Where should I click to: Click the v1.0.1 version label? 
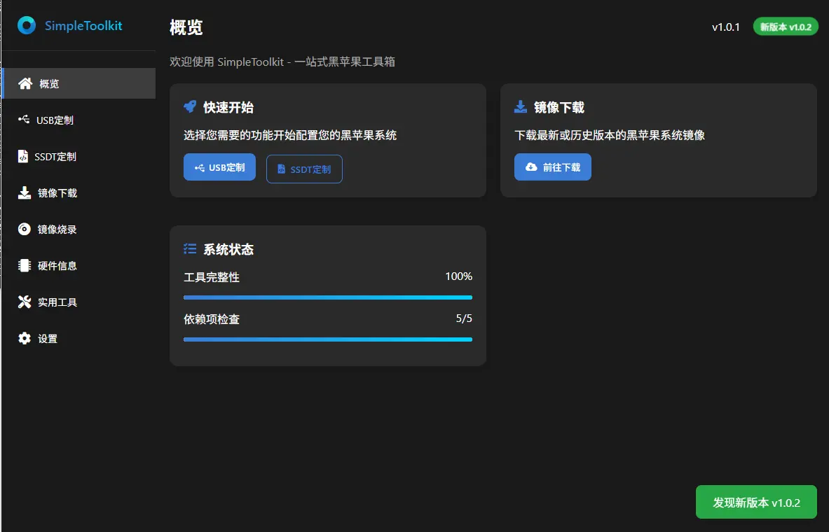[x=726, y=27]
